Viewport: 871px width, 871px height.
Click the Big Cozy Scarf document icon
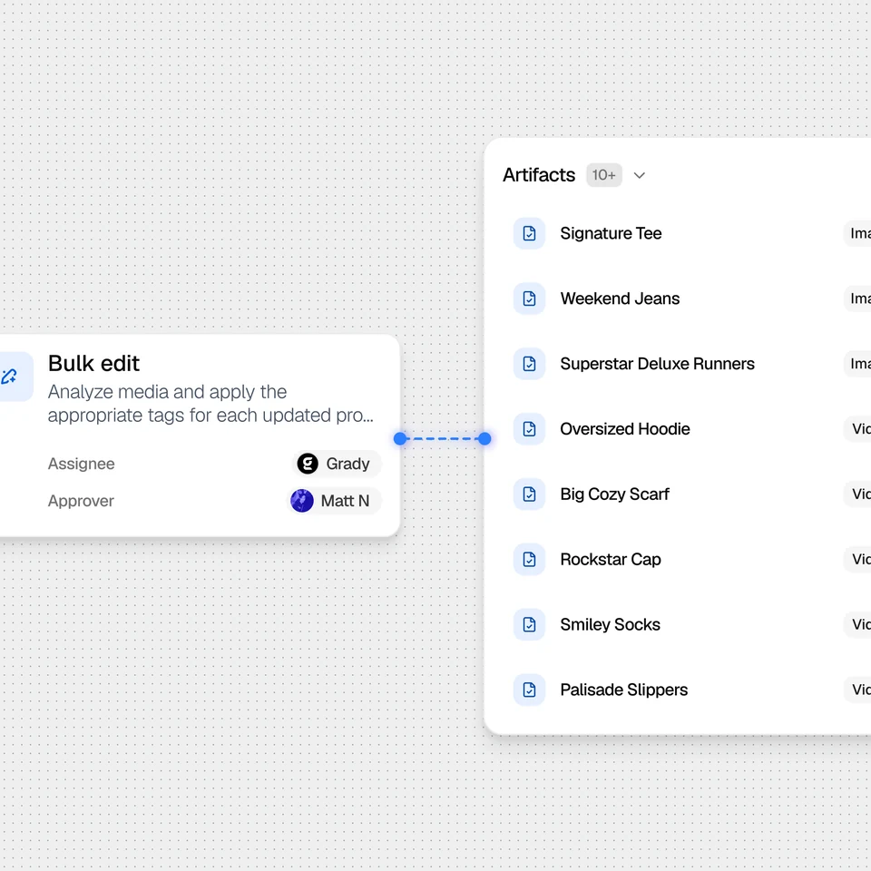[529, 494]
